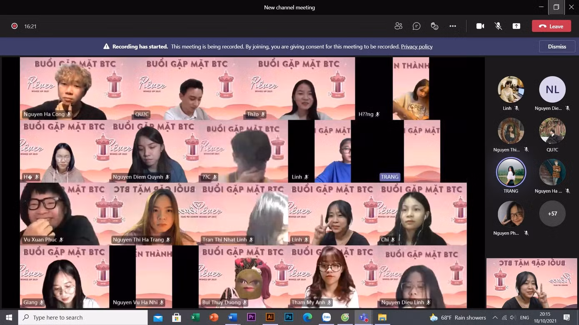Image resolution: width=579 pixels, height=325 pixels.
Task: Open the 68°F Rain showers weather widget
Action: [457, 318]
